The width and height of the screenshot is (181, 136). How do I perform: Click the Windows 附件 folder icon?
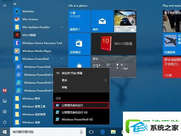17,98
